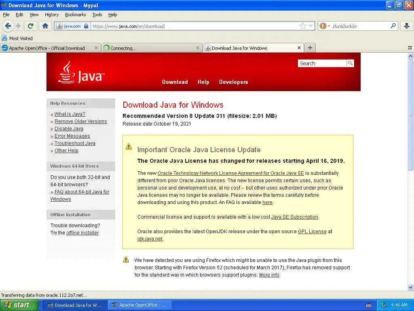Click the Mypal icon in the title bar
414x311 pixels.
4,5
